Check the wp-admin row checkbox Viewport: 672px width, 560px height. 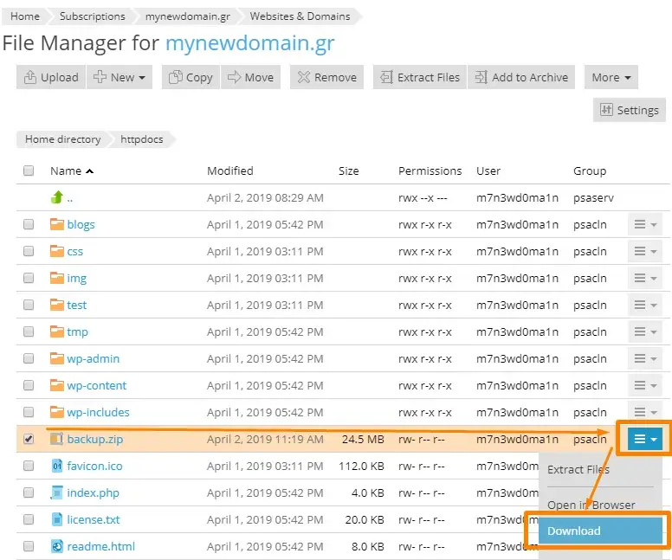(29, 358)
